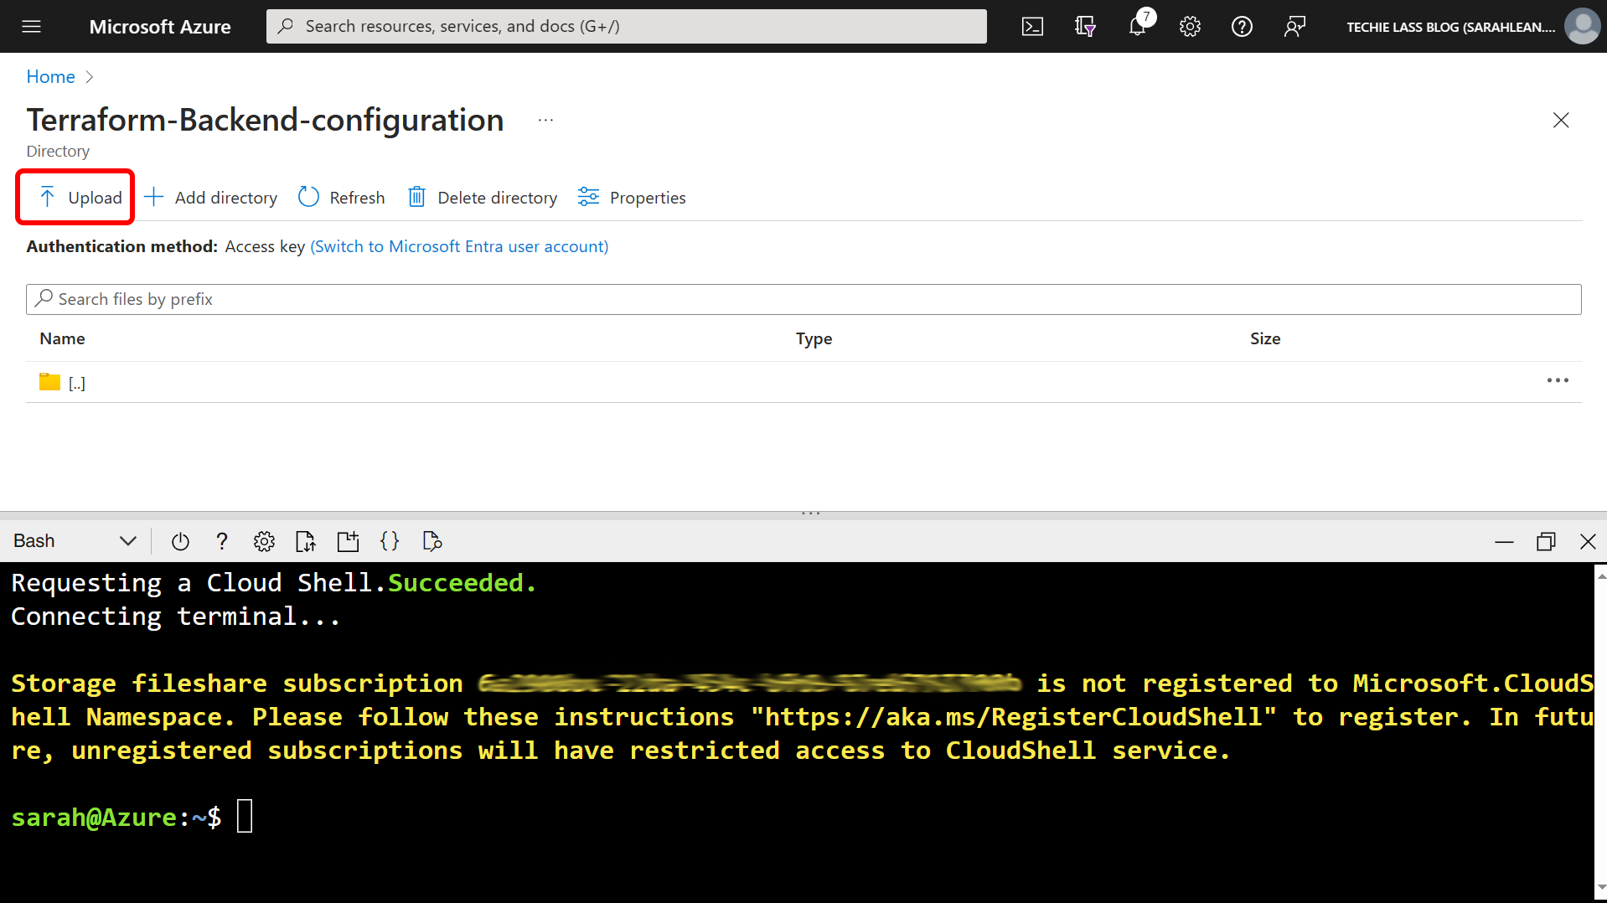This screenshot has width=1607, height=903.
Task: Open the file row ellipsis context menu
Action: click(x=1557, y=381)
